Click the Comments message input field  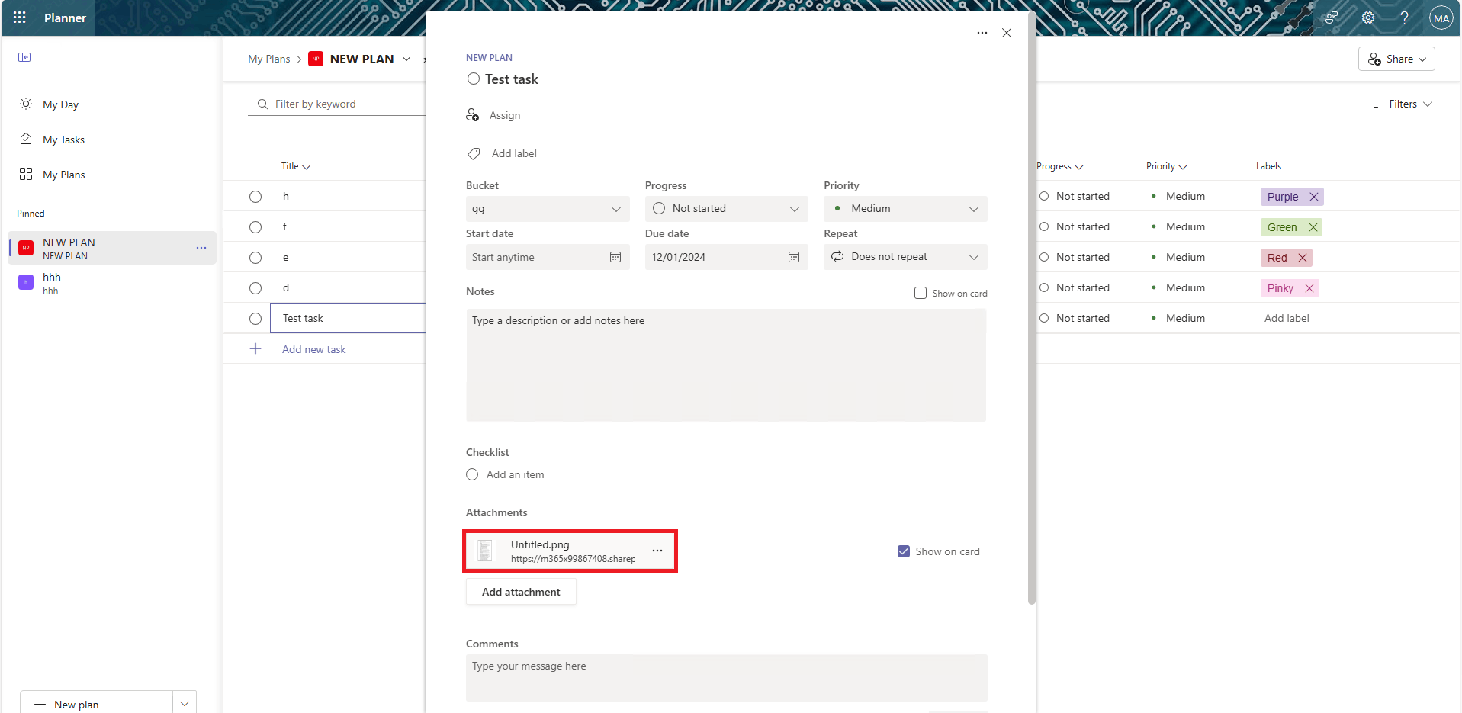(725, 677)
